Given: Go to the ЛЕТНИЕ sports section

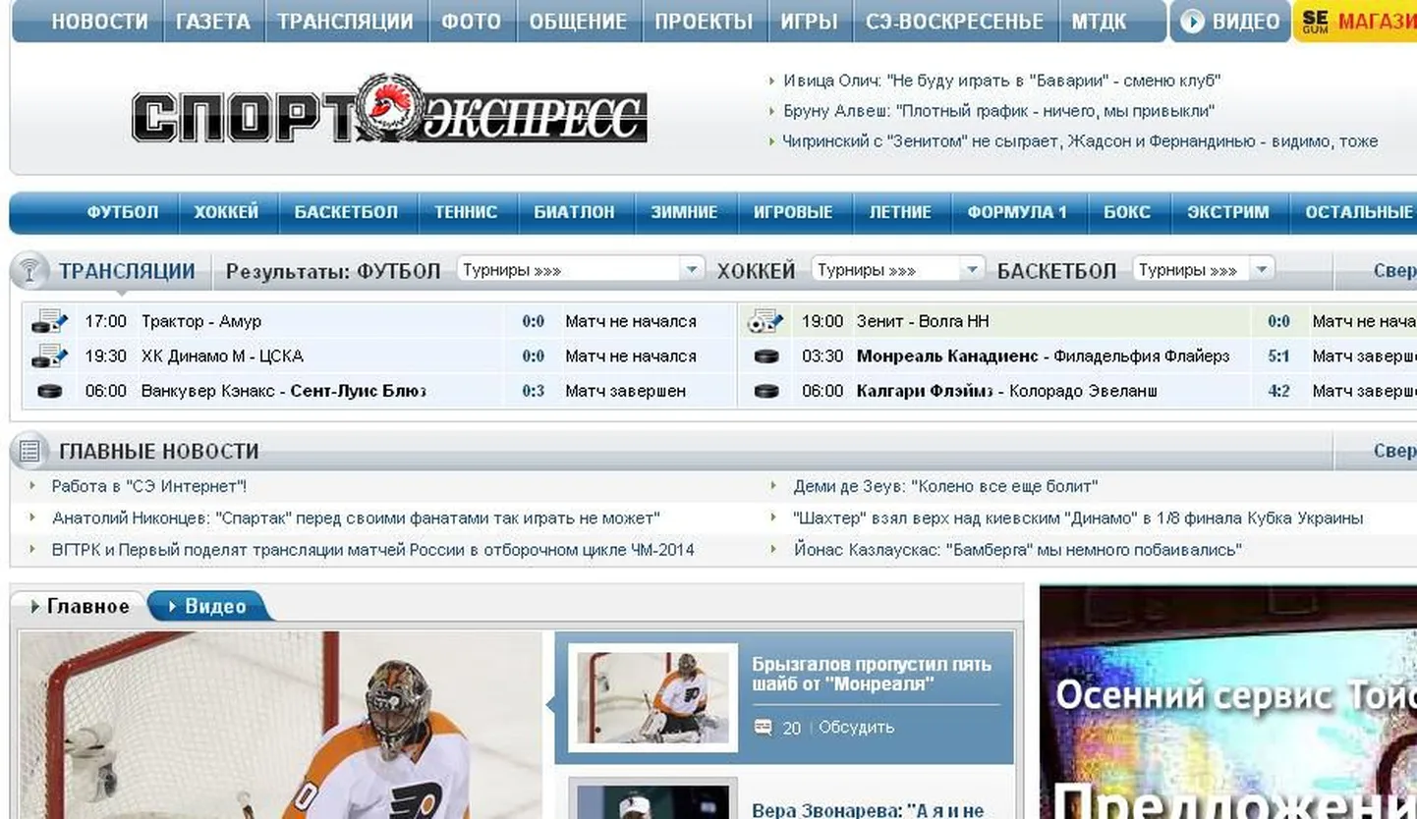Looking at the screenshot, I should pyautogui.click(x=899, y=212).
